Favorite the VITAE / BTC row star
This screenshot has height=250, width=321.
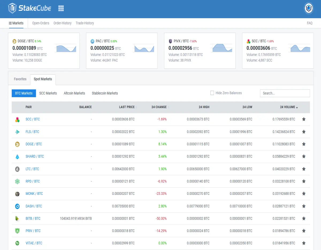[304, 243]
